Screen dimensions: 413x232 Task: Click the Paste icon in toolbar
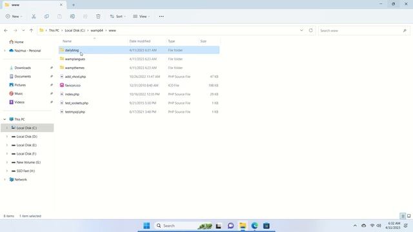click(59, 16)
